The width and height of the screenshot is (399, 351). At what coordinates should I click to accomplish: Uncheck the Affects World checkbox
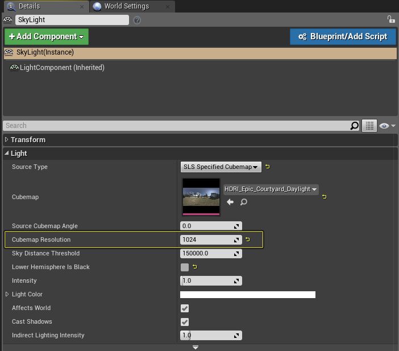point(185,308)
